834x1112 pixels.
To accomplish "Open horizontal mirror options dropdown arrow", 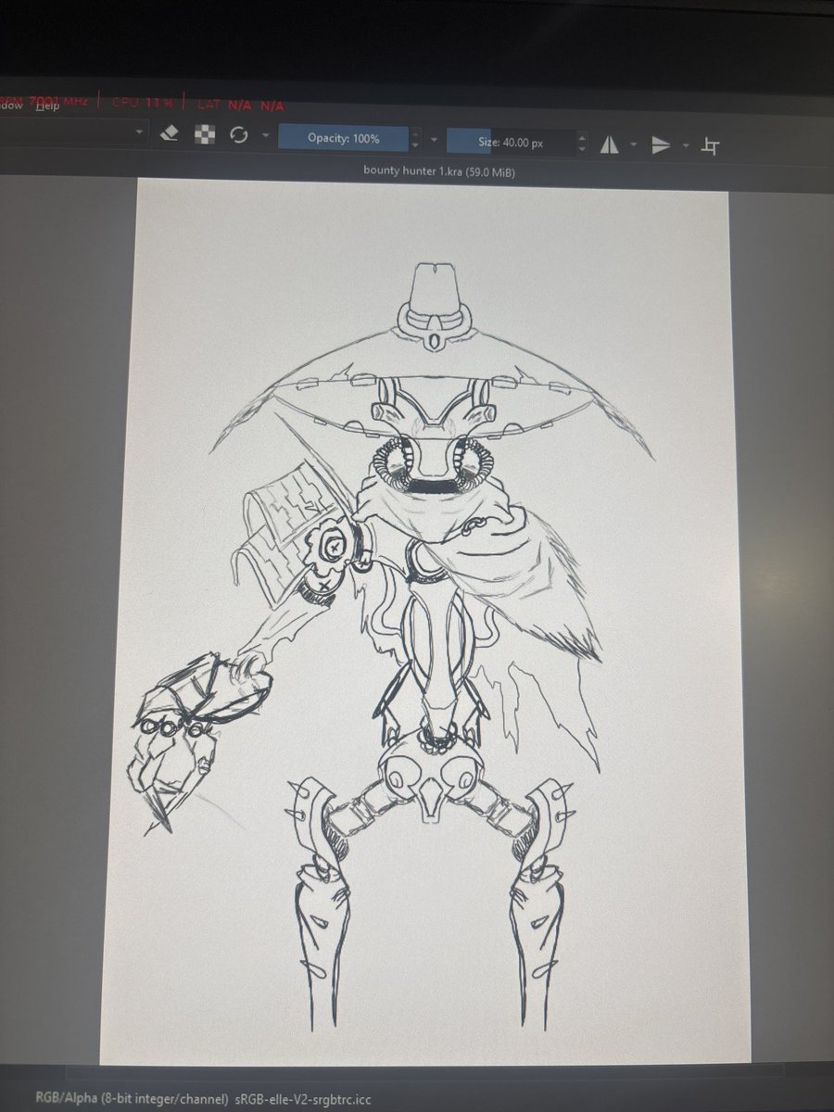I will click(x=634, y=145).
